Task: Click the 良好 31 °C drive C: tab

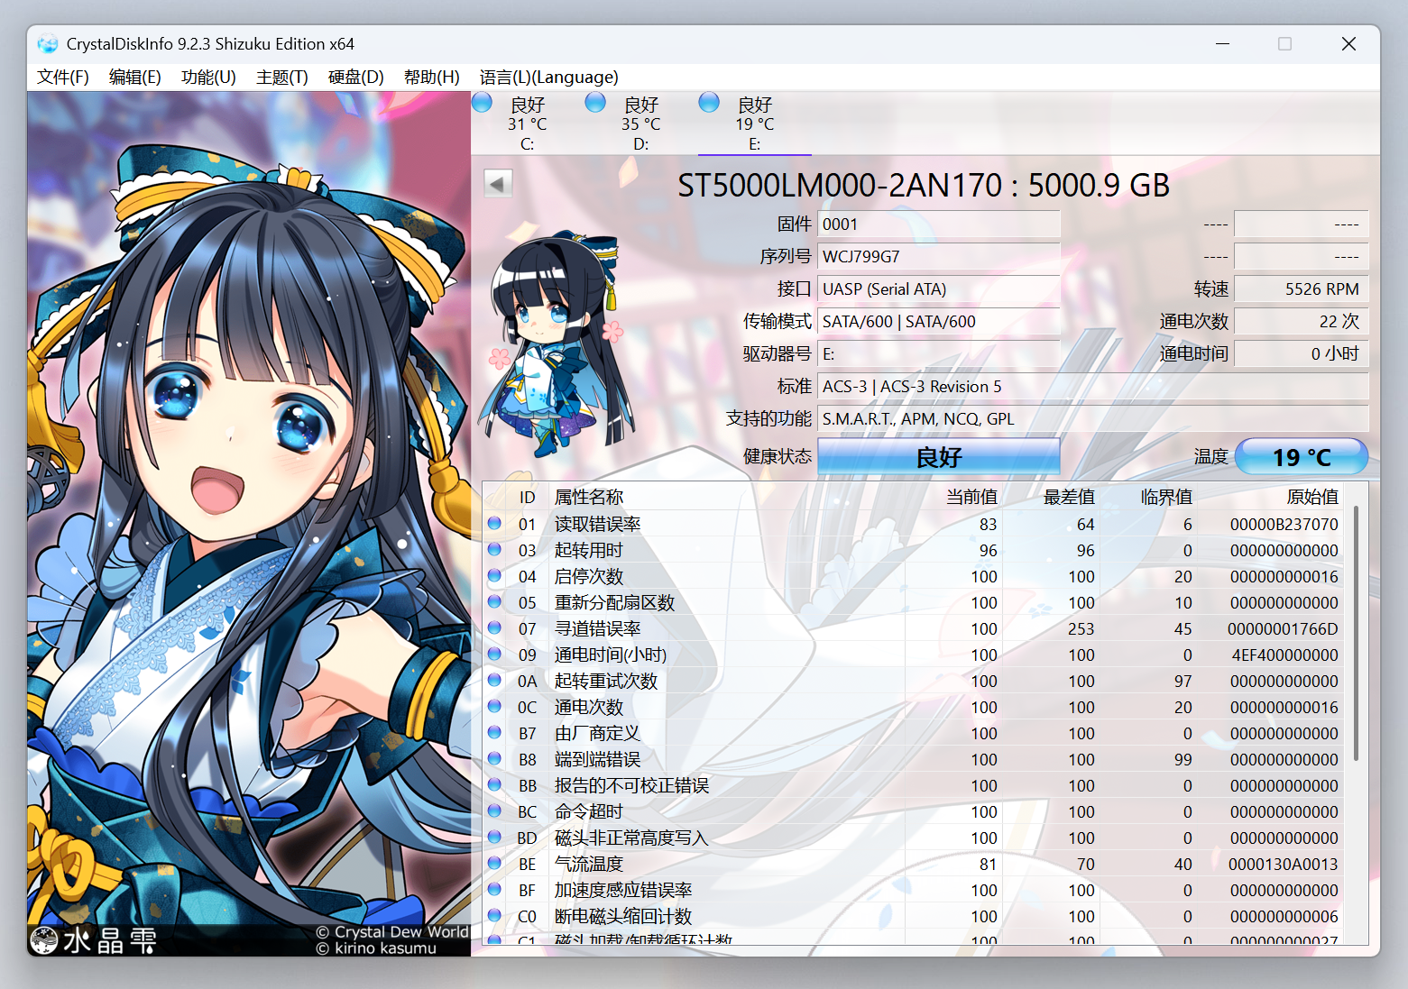Action: click(528, 124)
